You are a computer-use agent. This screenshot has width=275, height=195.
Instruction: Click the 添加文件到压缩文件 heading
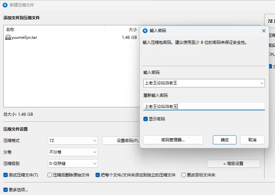(22, 18)
